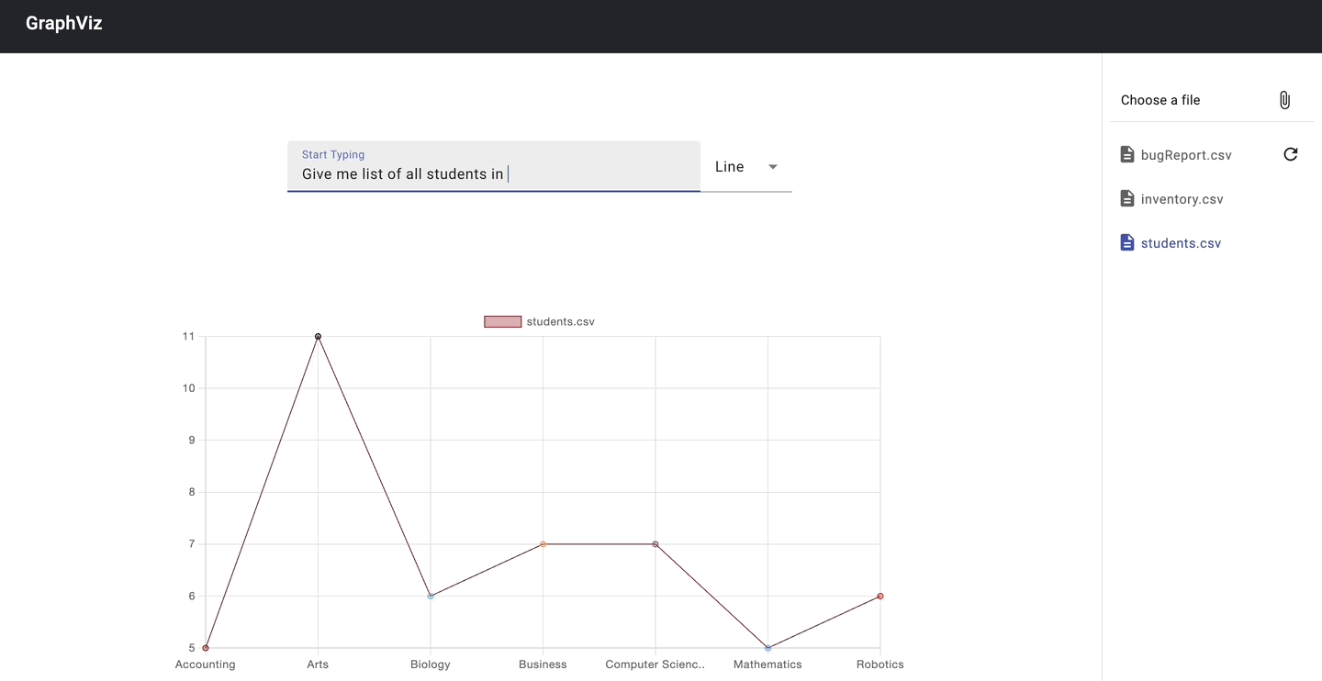Click the Arts x-axis label

[x=318, y=664]
